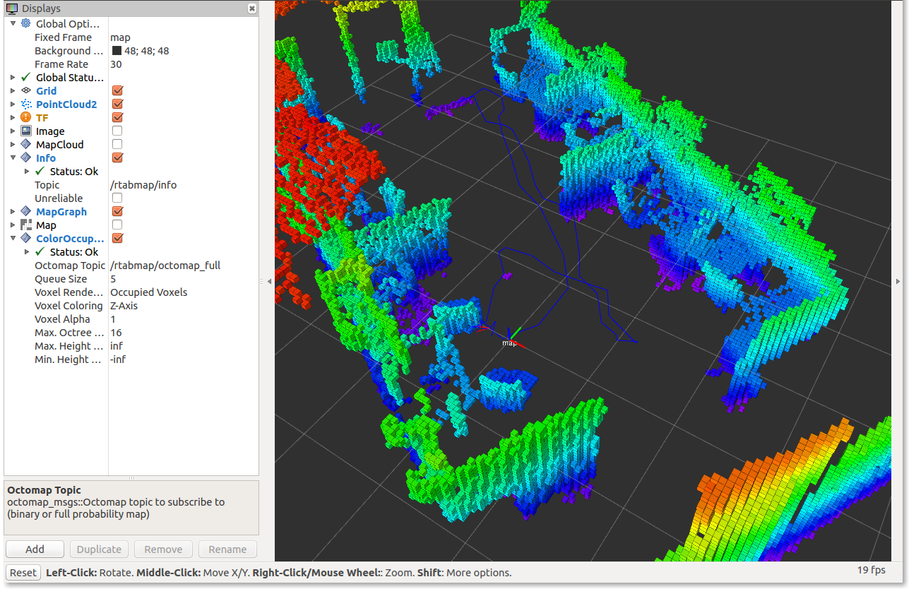The image size is (909, 589).
Task: Click the Reset button
Action: coord(23,573)
